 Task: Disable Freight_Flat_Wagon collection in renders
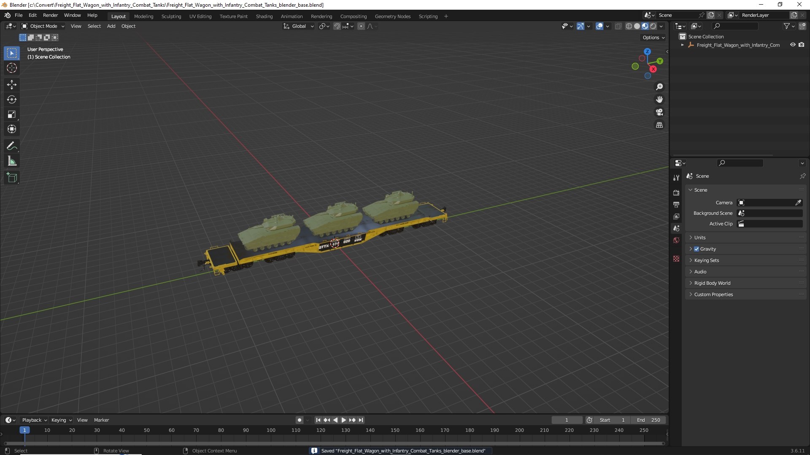(x=802, y=45)
